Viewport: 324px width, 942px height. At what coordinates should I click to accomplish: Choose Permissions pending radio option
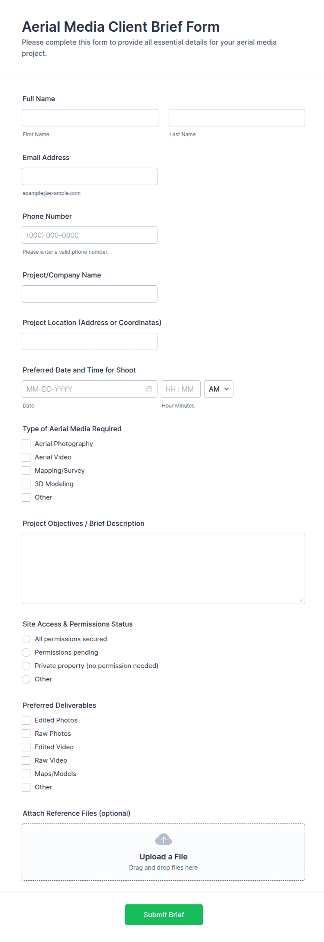[26, 653]
